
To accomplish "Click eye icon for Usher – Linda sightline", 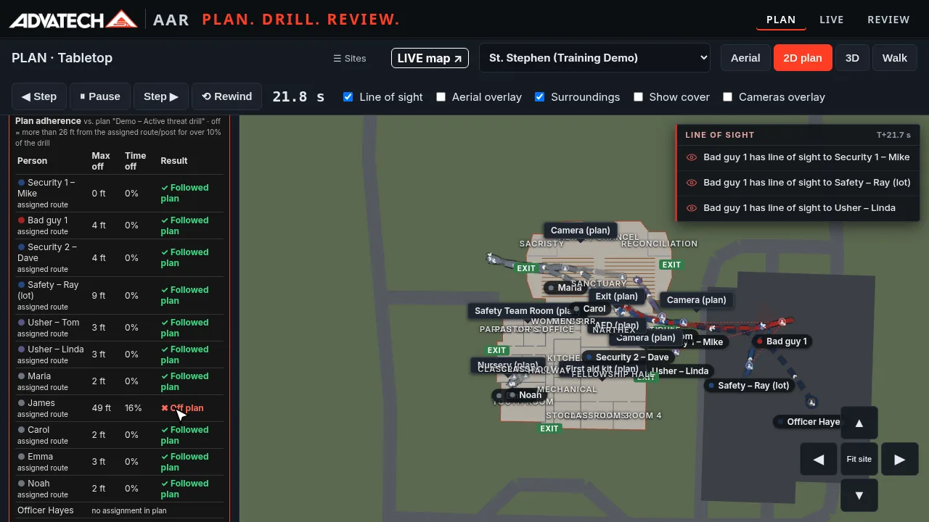I will click(692, 208).
